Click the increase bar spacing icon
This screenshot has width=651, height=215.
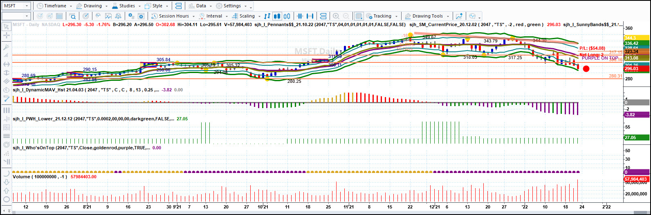[x=311, y=16]
